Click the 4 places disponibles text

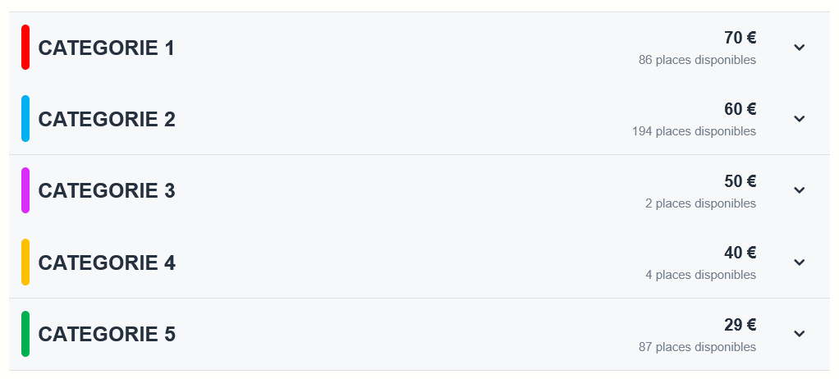(700, 275)
